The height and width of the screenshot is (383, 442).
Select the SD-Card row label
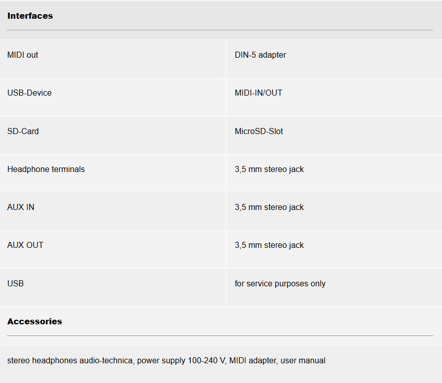coord(23,131)
